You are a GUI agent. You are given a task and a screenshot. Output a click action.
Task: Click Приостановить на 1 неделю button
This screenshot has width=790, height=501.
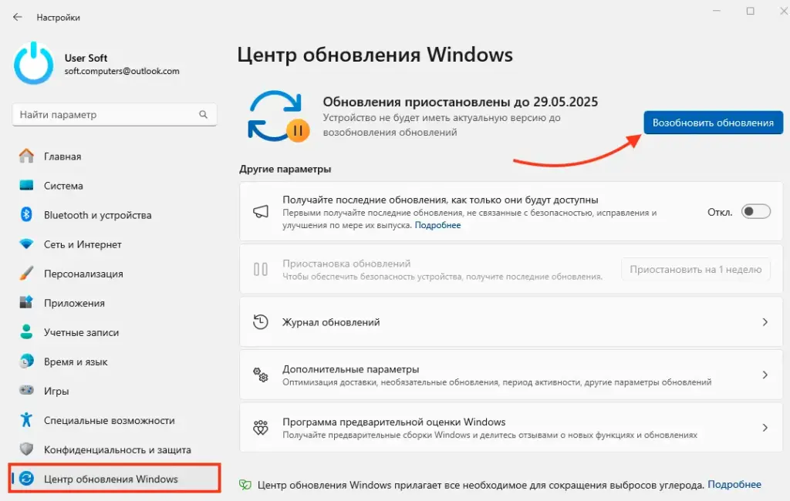tap(695, 269)
